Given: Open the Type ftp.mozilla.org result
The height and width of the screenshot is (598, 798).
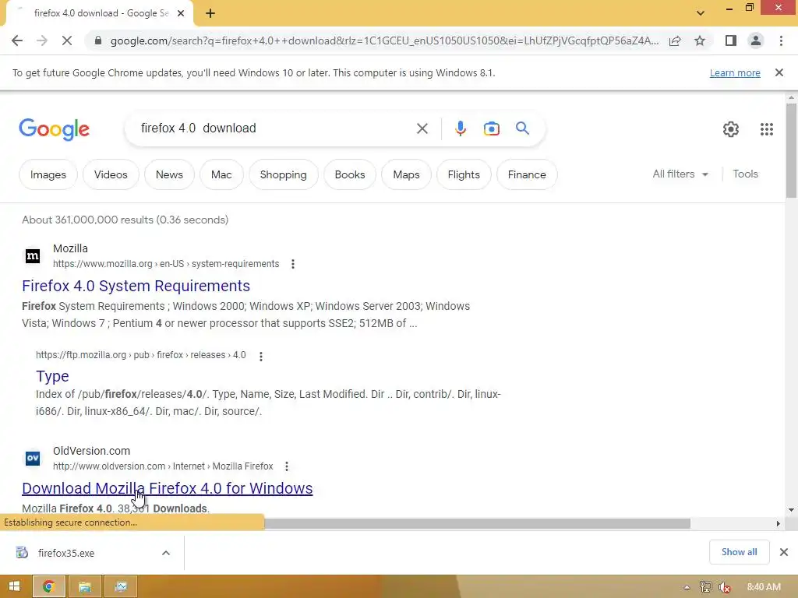Looking at the screenshot, I should coord(52,376).
